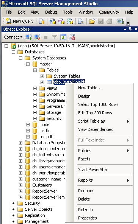
Task: Select the Storage folder under master
Action: [54, 113]
